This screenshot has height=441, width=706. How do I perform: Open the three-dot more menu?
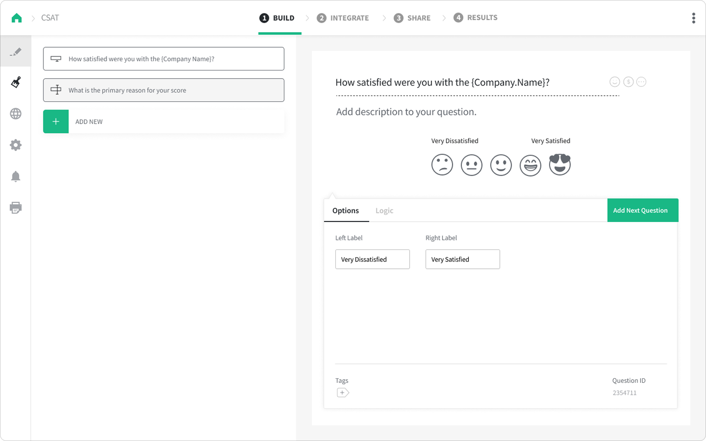point(693,18)
